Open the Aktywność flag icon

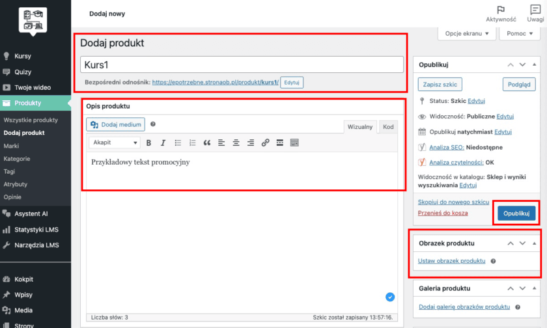(x=501, y=10)
